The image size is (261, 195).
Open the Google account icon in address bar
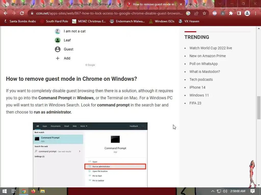(188, 13)
